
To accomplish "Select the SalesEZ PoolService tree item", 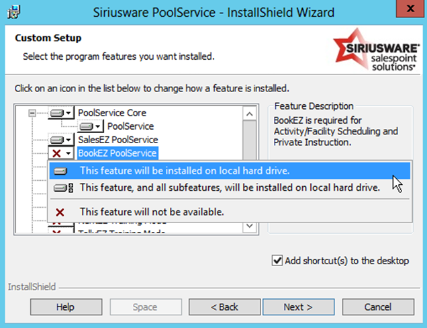I will (x=117, y=140).
